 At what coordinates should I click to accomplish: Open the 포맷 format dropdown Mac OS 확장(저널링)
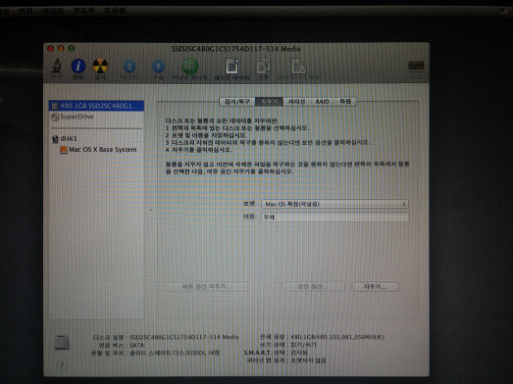335,204
